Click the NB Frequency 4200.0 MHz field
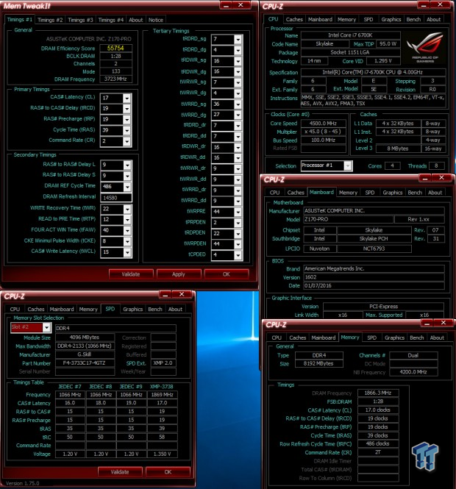The height and width of the screenshot is (489, 456). [x=413, y=372]
